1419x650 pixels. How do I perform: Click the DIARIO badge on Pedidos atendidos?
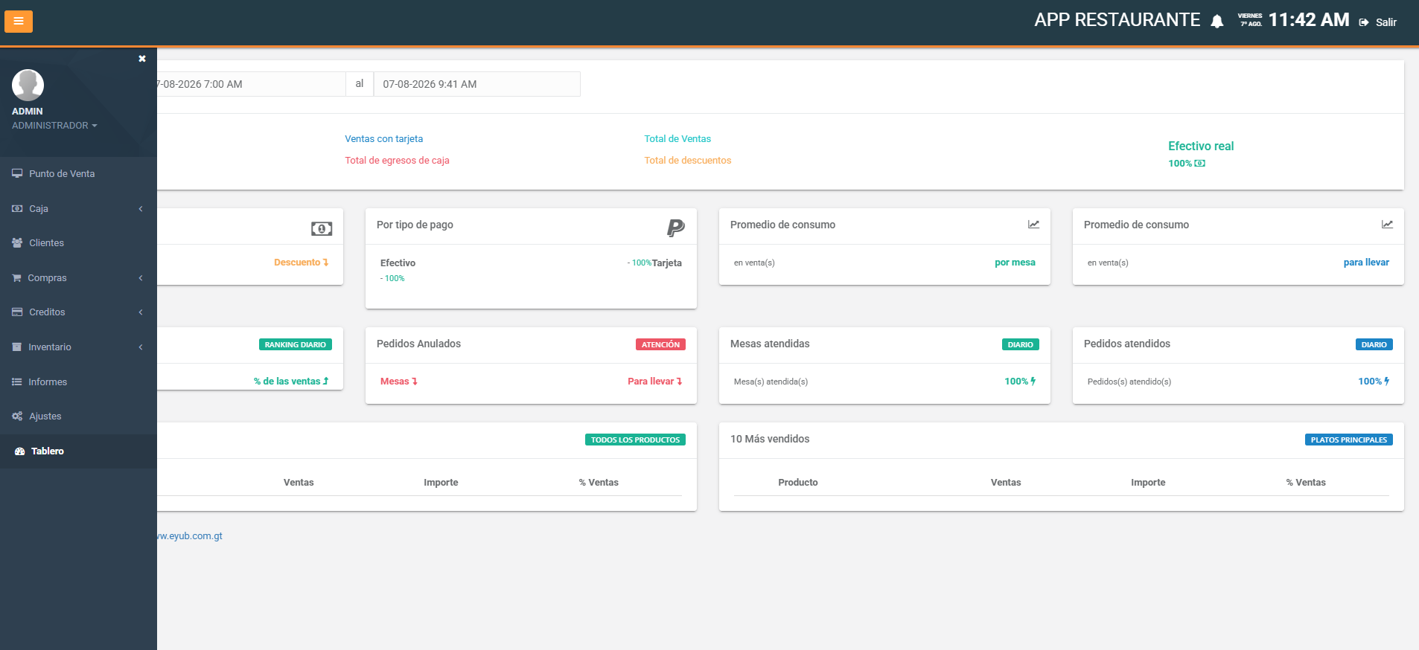pyautogui.click(x=1374, y=344)
